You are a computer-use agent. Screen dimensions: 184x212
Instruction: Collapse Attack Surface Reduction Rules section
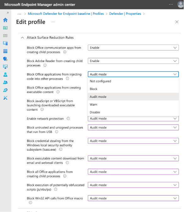(x=22, y=37)
